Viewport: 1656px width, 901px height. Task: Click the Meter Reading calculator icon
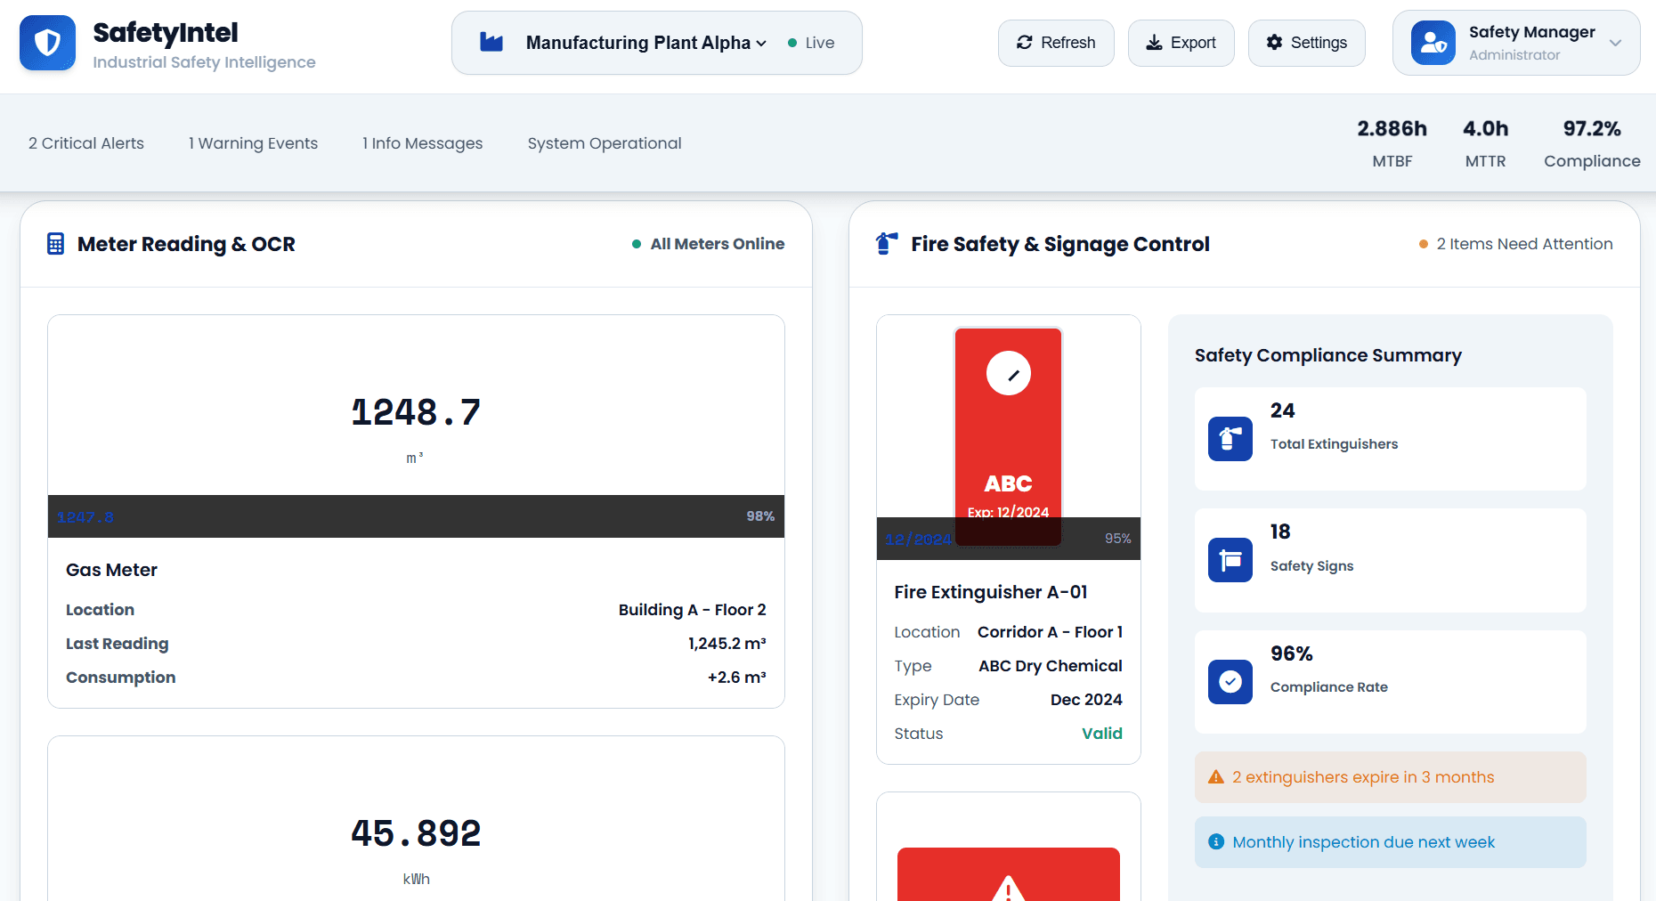point(55,244)
